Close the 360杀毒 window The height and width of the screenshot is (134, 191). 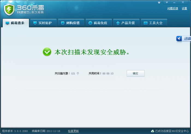[183, 2]
